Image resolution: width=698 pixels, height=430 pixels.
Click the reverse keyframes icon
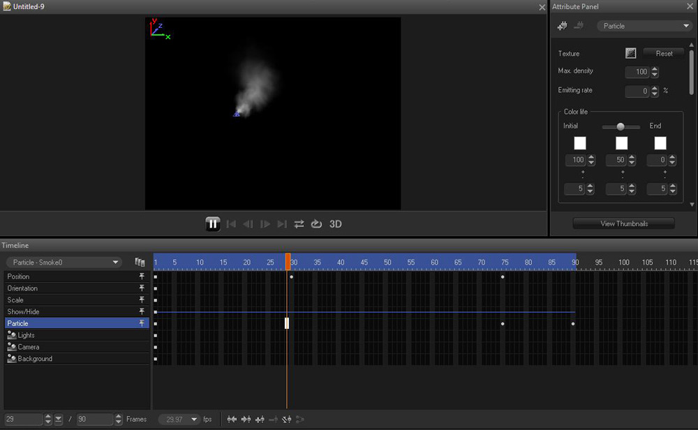coord(287,419)
